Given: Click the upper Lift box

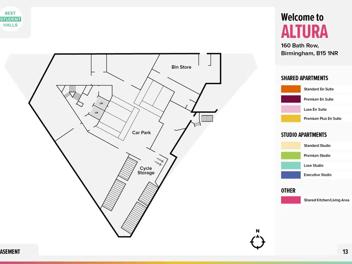Looking at the screenshot, I should [102, 103].
